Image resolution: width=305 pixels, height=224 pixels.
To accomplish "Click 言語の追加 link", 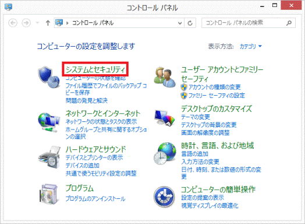I will (195, 154).
